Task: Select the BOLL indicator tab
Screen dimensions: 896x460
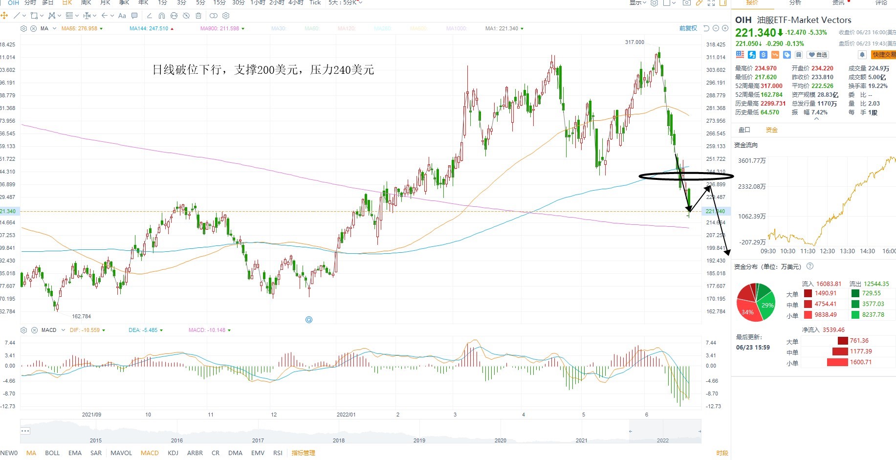Action: coord(52,453)
